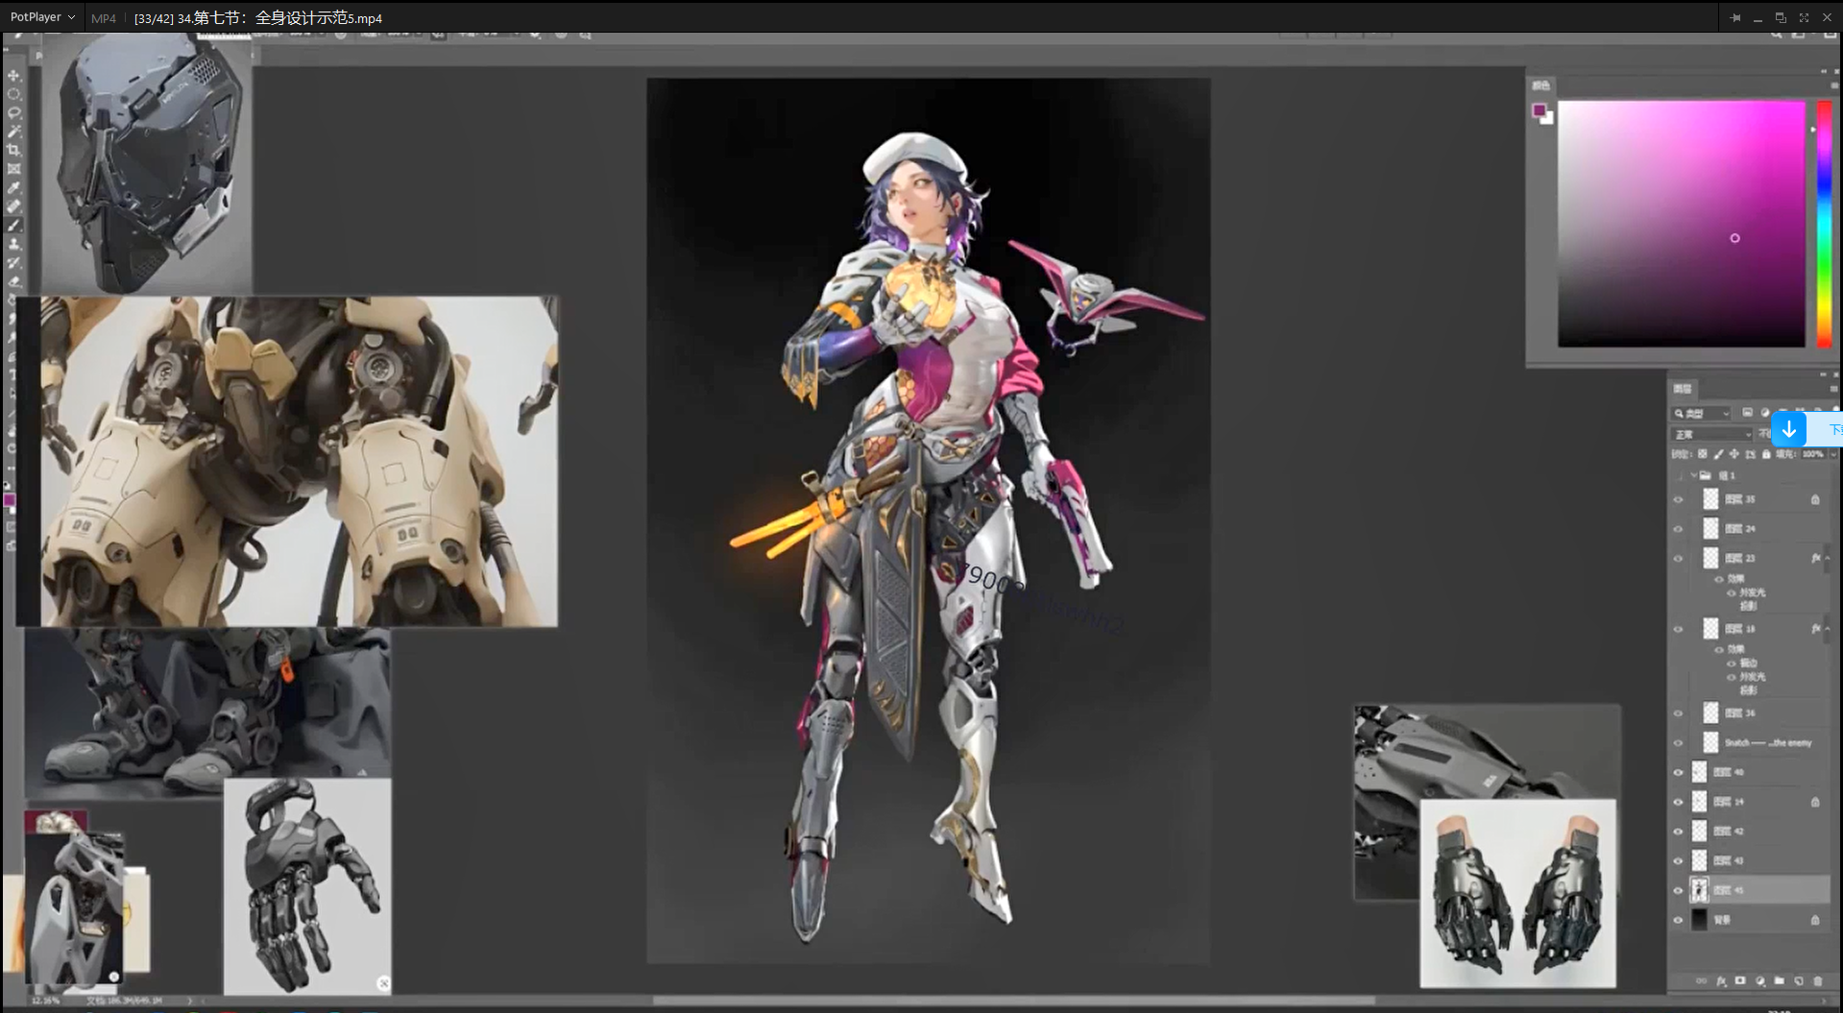
Task: Create a new group folder icon
Action: (1779, 980)
